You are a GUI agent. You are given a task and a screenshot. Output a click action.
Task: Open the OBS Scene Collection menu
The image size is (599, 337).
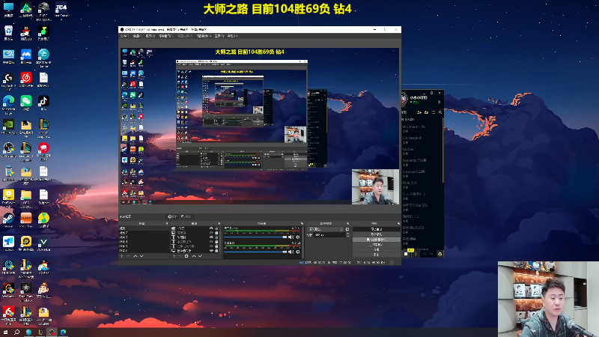click(204, 36)
